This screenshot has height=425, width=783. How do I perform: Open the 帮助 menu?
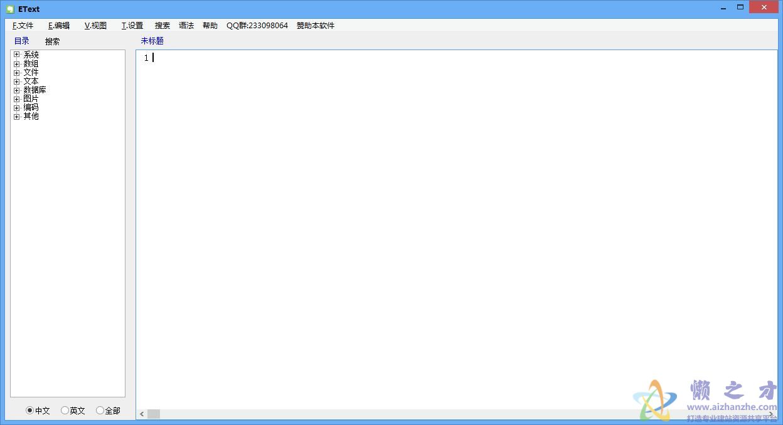pyautogui.click(x=210, y=26)
